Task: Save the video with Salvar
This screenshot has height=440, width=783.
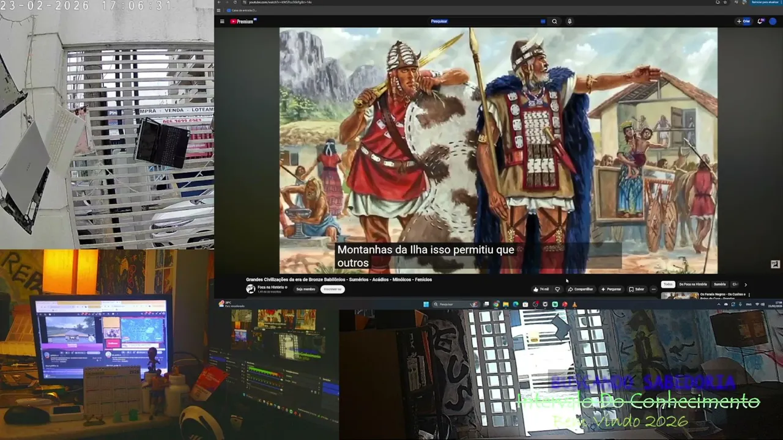Action: [636, 289]
